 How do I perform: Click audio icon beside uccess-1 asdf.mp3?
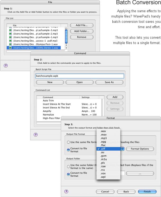[10, 41]
